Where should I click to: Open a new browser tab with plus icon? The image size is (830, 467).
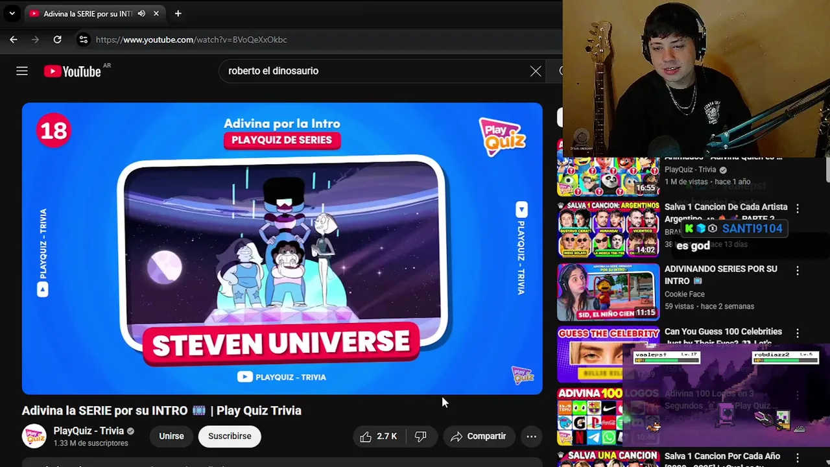click(x=178, y=14)
